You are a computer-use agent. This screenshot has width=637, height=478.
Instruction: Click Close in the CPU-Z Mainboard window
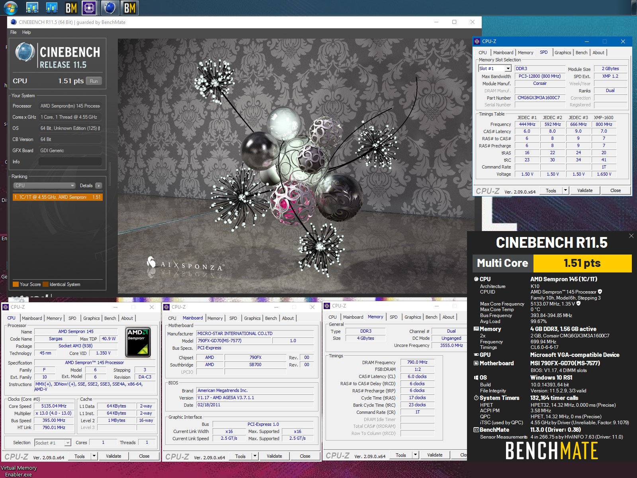[x=305, y=456]
